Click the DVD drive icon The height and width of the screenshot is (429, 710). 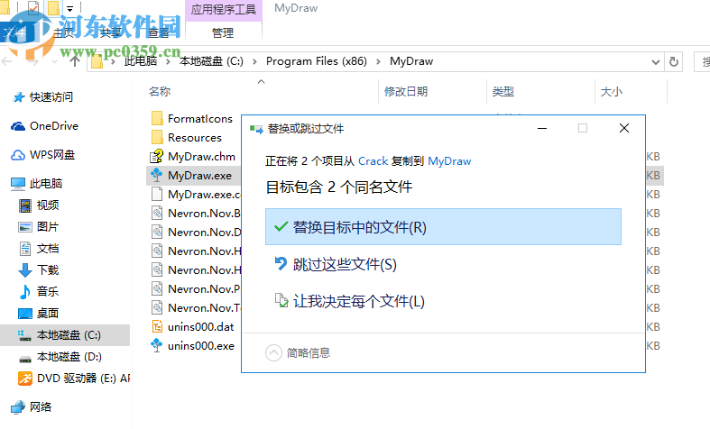[25, 379]
